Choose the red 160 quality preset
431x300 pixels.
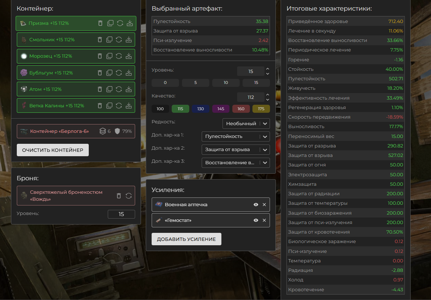coord(241,109)
